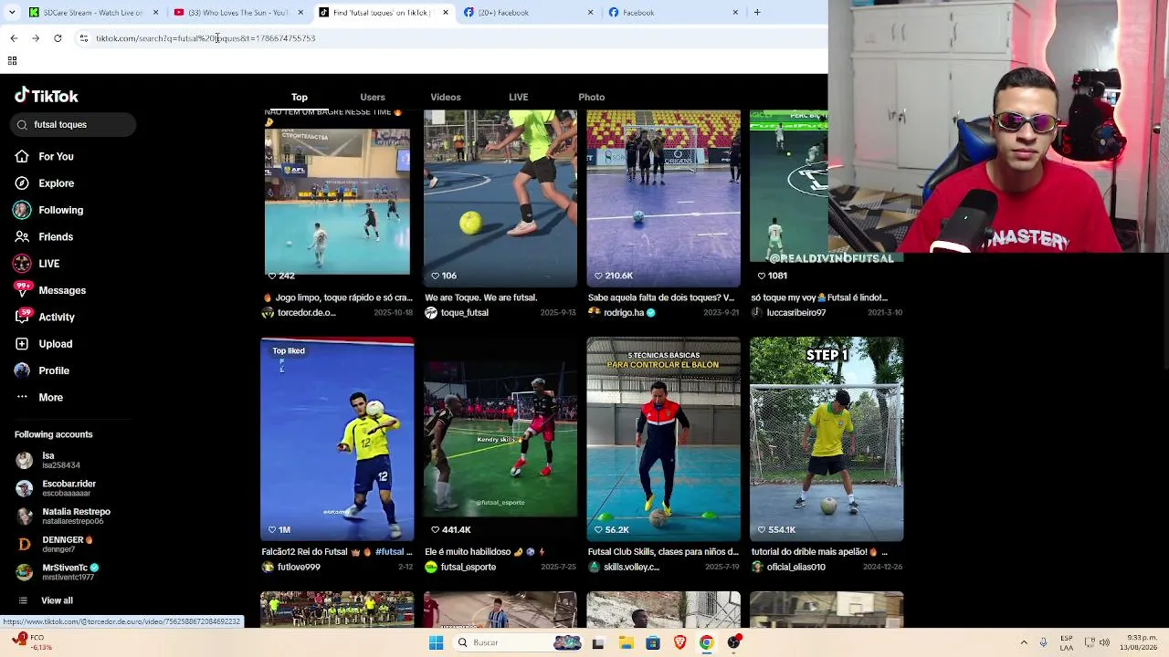Viewport: 1169px width, 657px height.
Task: Open a new browser tab
Action: tap(757, 13)
